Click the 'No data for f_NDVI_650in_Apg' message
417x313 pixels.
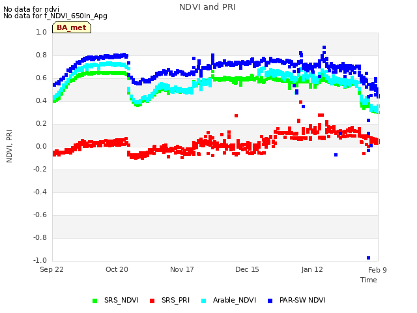click(55, 16)
